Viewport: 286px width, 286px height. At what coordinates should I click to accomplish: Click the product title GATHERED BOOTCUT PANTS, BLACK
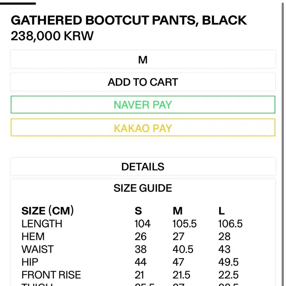click(x=129, y=20)
